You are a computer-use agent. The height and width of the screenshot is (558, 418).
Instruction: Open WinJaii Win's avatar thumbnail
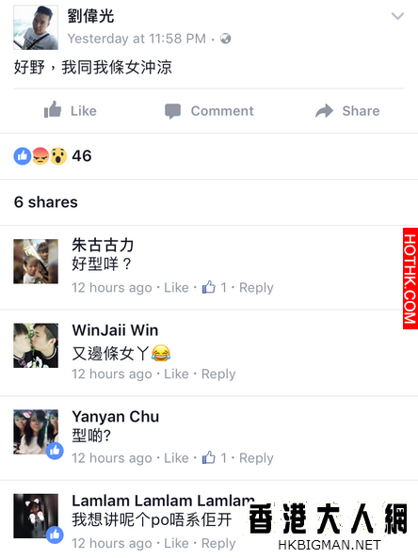tap(36, 345)
